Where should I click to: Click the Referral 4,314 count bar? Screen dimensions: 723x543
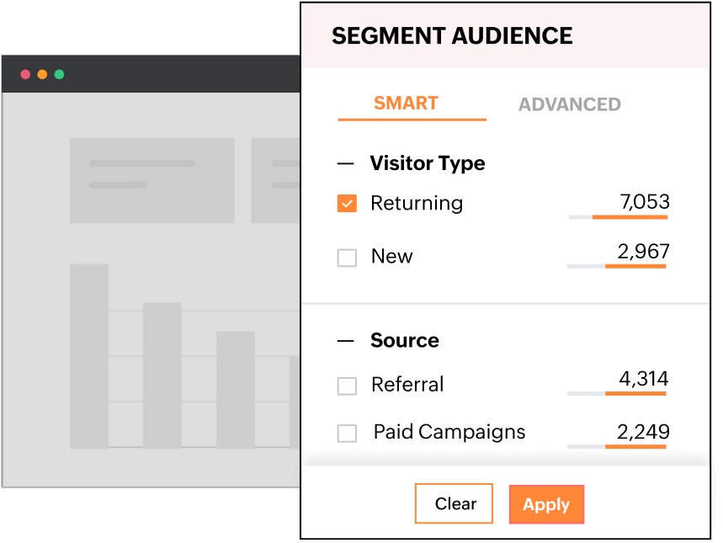(616, 393)
